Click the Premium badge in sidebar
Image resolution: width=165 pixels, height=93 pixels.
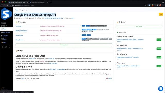(4, 23)
